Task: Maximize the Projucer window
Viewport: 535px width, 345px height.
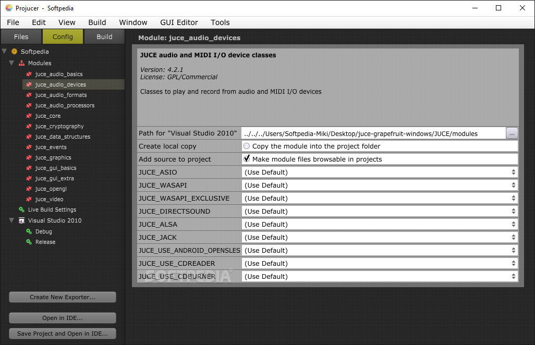Action: (498, 8)
